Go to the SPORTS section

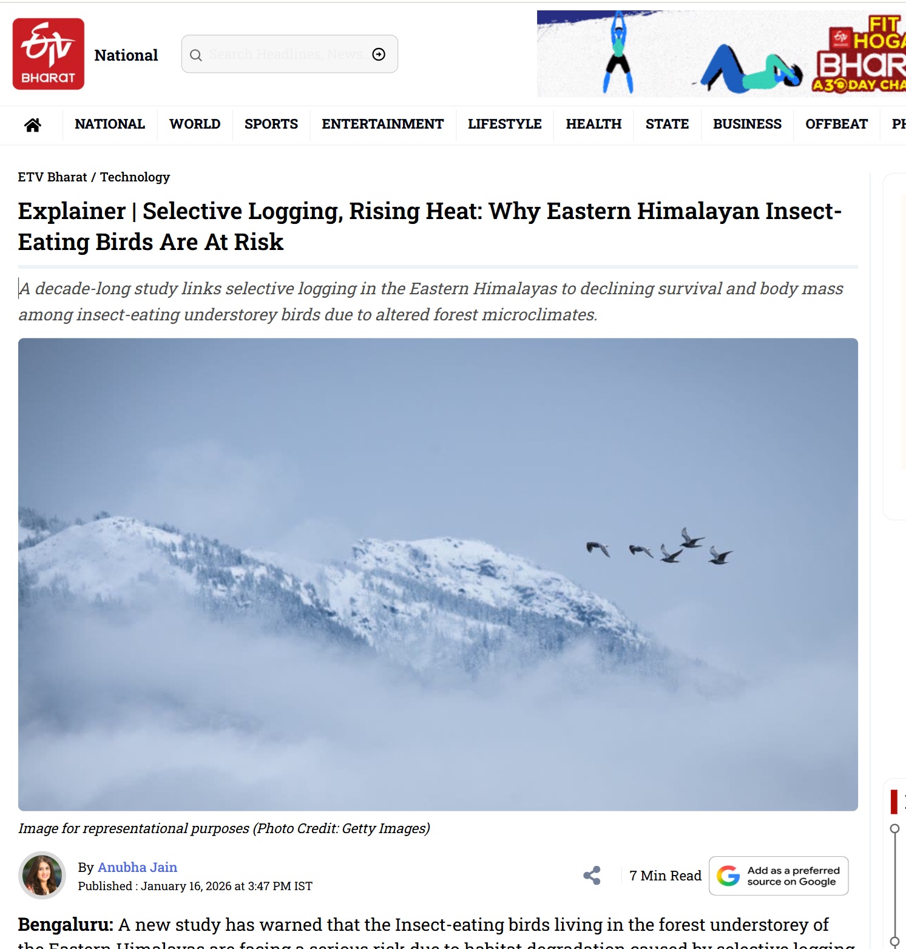click(271, 124)
